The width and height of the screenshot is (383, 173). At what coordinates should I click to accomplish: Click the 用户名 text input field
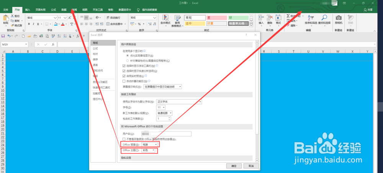[166, 134]
